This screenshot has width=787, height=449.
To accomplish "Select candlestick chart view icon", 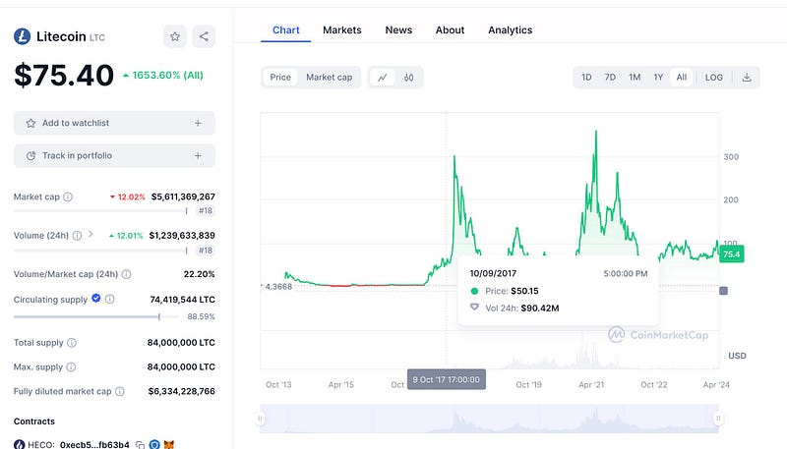I will pos(408,78).
